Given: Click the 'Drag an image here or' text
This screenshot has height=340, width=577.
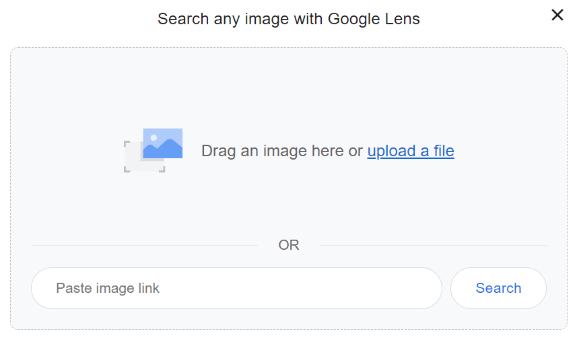Looking at the screenshot, I should pyautogui.click(x=281, y=151).
